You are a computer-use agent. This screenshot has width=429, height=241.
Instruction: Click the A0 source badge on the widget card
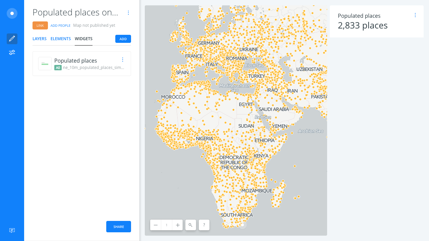click(x=58, y=68)
